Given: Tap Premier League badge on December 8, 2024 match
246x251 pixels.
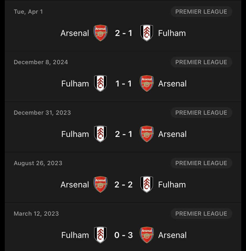Looking at the screenshot, I should (x=201, y=62).
